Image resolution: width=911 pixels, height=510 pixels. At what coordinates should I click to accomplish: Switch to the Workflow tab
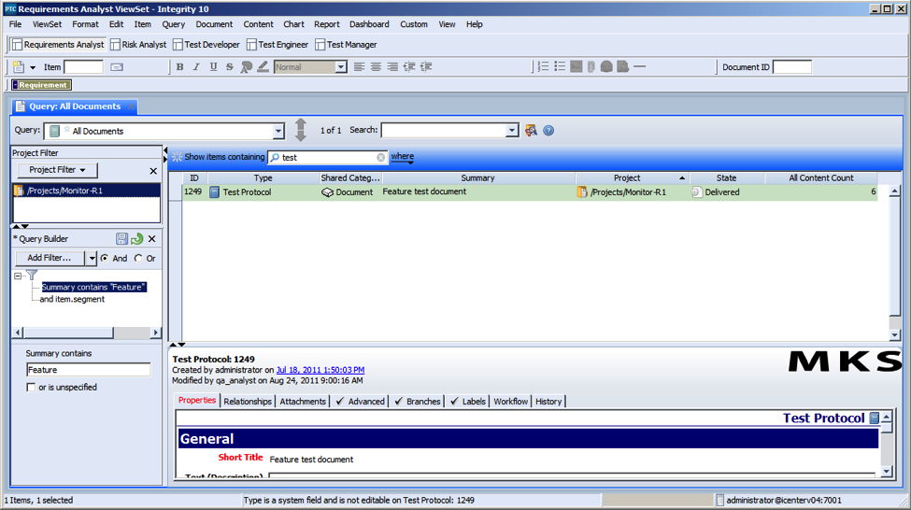[x=511, y=402]
